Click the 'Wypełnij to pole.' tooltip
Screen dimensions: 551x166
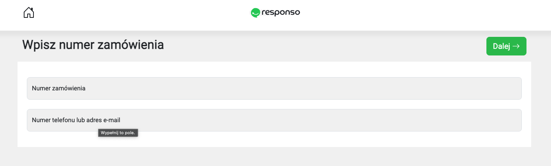[118, 133]
